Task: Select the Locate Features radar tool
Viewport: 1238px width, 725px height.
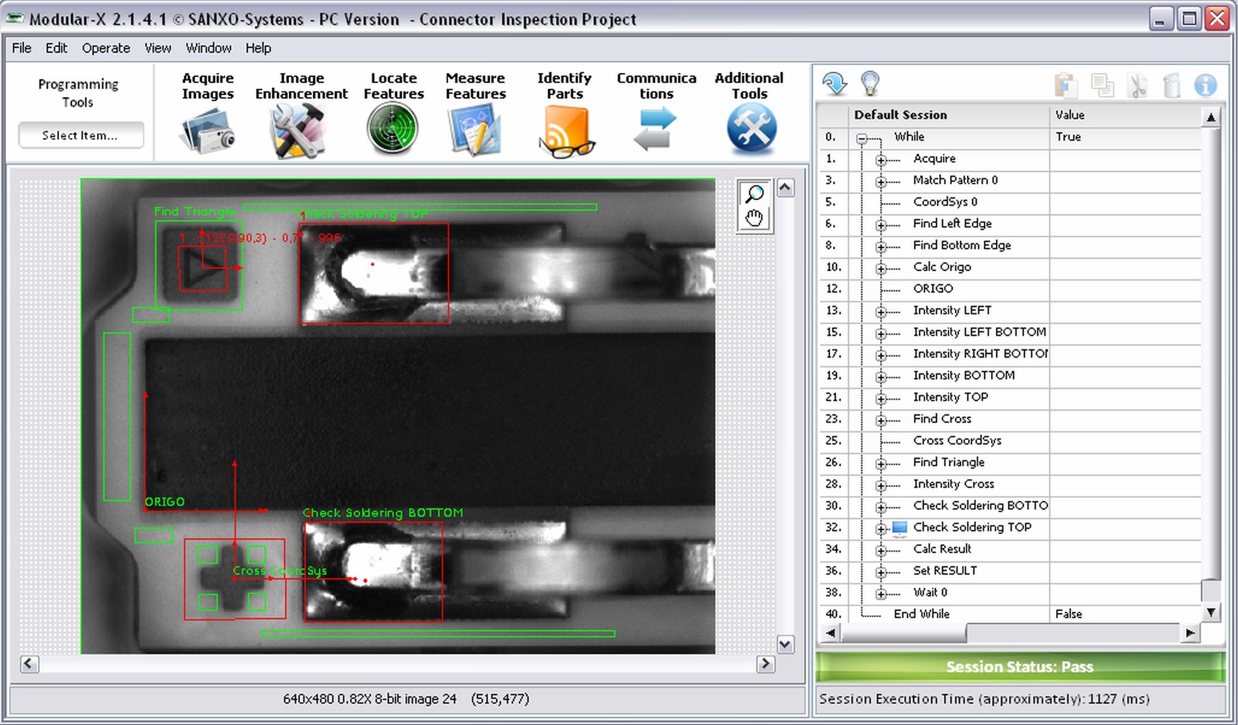Action: coord(393,128)
